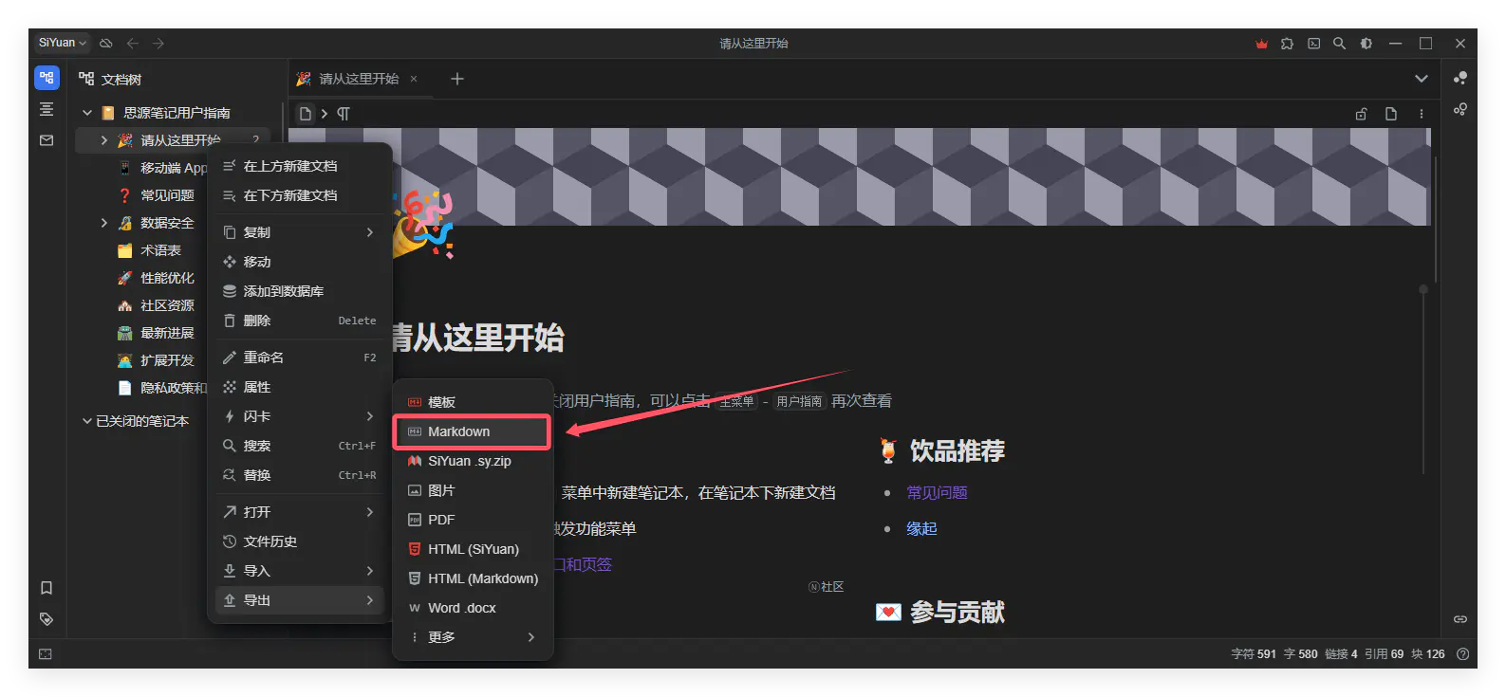Export as 图片
The image size is (1506, 697).
pos(473,490)
